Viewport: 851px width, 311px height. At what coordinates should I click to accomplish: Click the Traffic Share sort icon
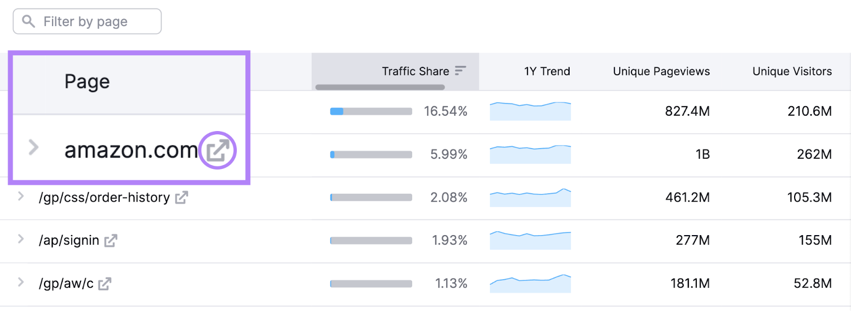(x=461, y=71)
